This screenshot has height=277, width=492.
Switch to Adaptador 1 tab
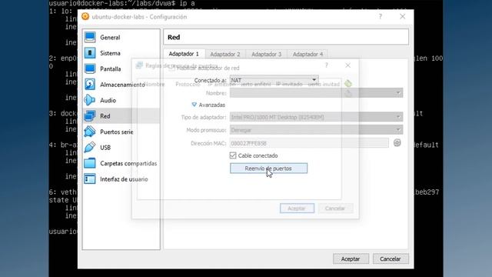[x=184, y=54]
